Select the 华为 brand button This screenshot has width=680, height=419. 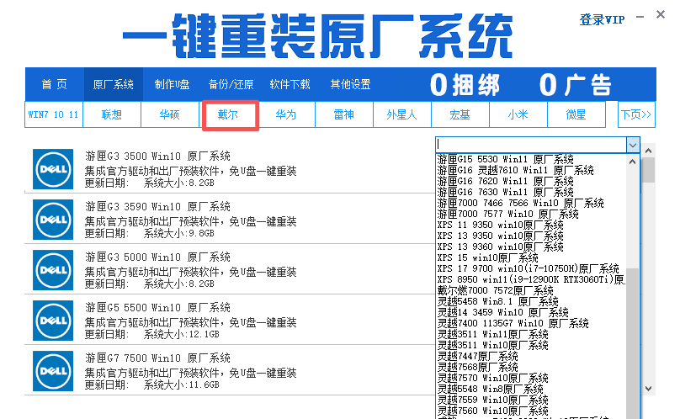286,114
